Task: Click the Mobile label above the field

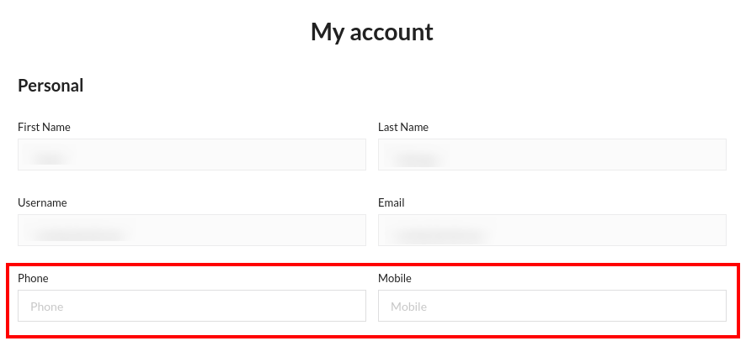Action: coord(394,278)
